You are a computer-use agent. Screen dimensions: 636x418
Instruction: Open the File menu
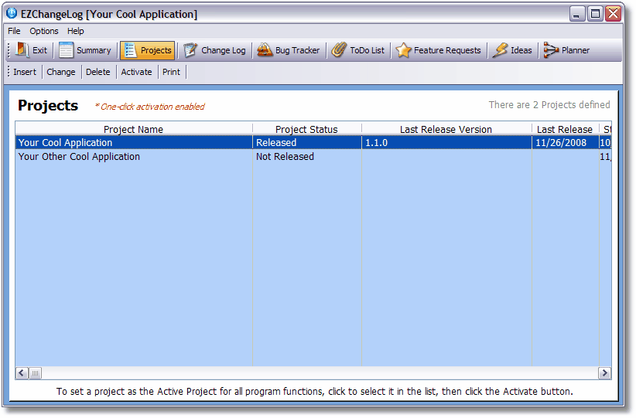click(x=14, y=31)
